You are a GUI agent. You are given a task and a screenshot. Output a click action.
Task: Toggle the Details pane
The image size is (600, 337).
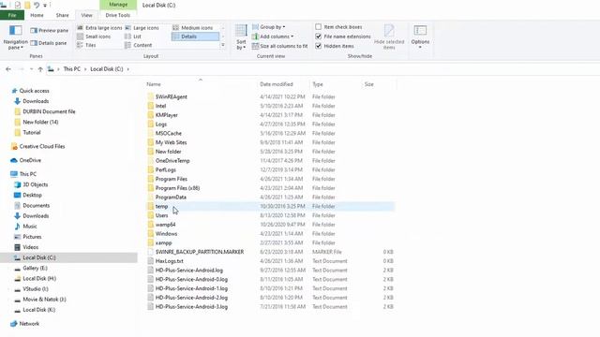tap(48, 43)
